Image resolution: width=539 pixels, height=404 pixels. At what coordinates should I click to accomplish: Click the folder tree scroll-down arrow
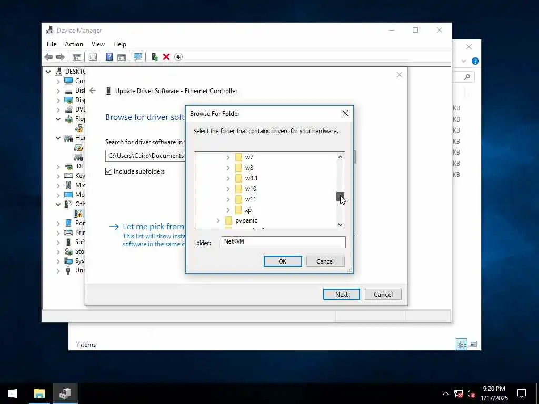click(340, 225)
